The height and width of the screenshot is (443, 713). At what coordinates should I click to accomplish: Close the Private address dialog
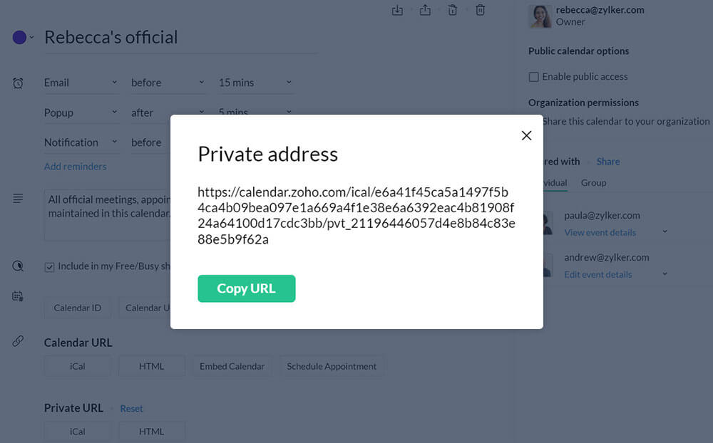(526, 135)
